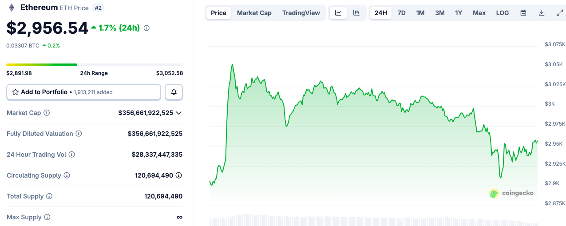Click info icon beside Circulating Supply value
566x226 pixels.
click(x=178, y=175)
